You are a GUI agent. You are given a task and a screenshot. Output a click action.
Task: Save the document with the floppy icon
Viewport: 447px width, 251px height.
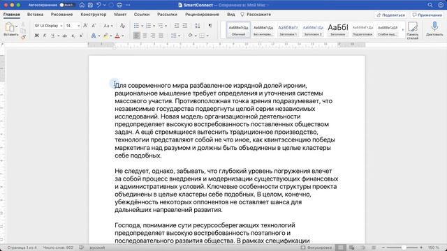click(90, 5)
